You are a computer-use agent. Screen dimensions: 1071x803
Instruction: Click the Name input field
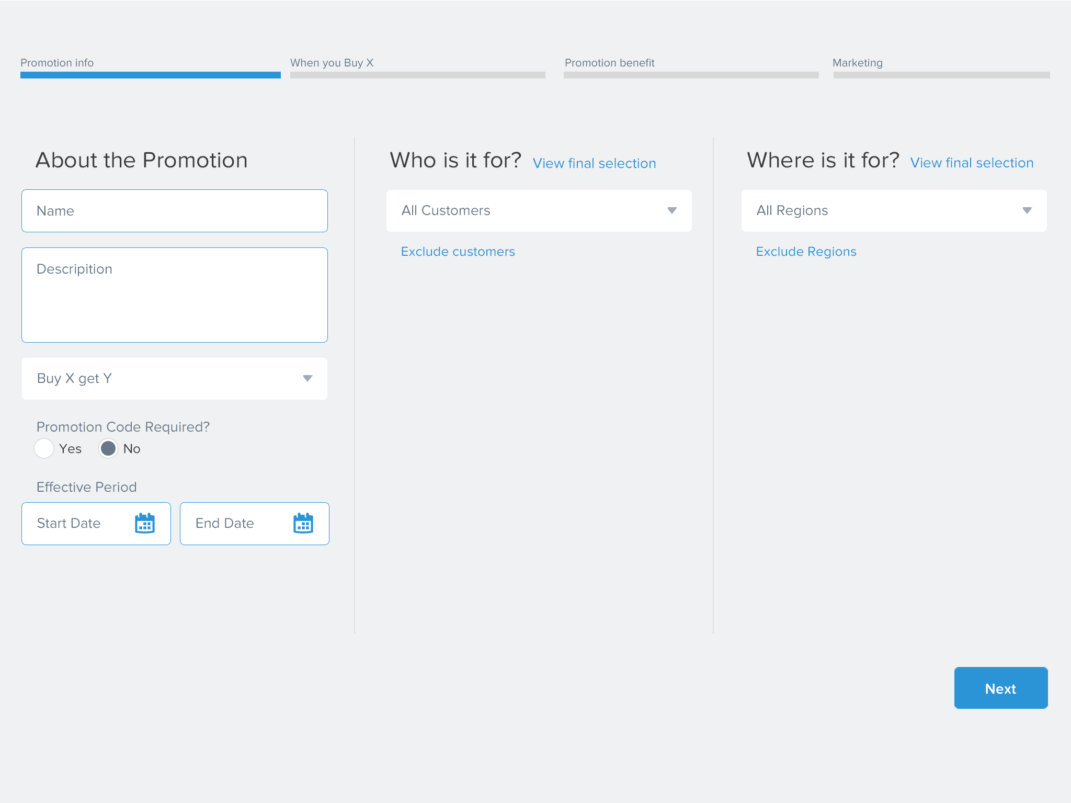tap(174, 211)
